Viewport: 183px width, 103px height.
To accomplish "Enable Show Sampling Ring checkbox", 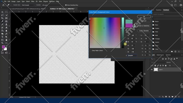I will (66, 5).
